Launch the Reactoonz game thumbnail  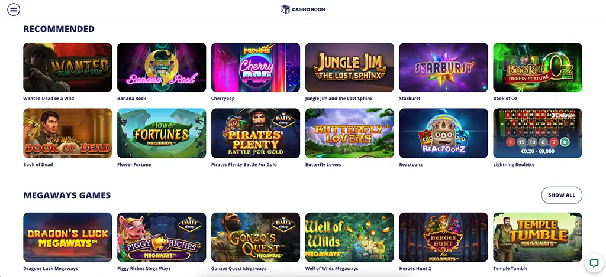point(443,133)
